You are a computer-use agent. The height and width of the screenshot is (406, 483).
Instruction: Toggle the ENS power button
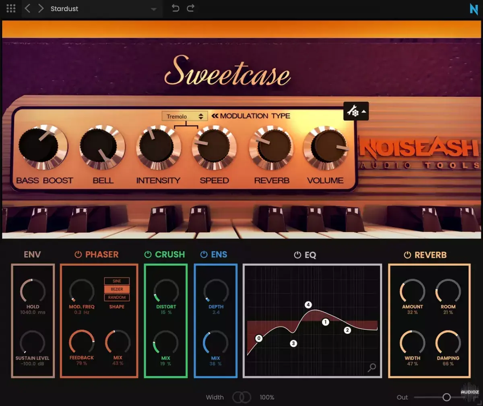pyautogui.click(x=204, y=255)
